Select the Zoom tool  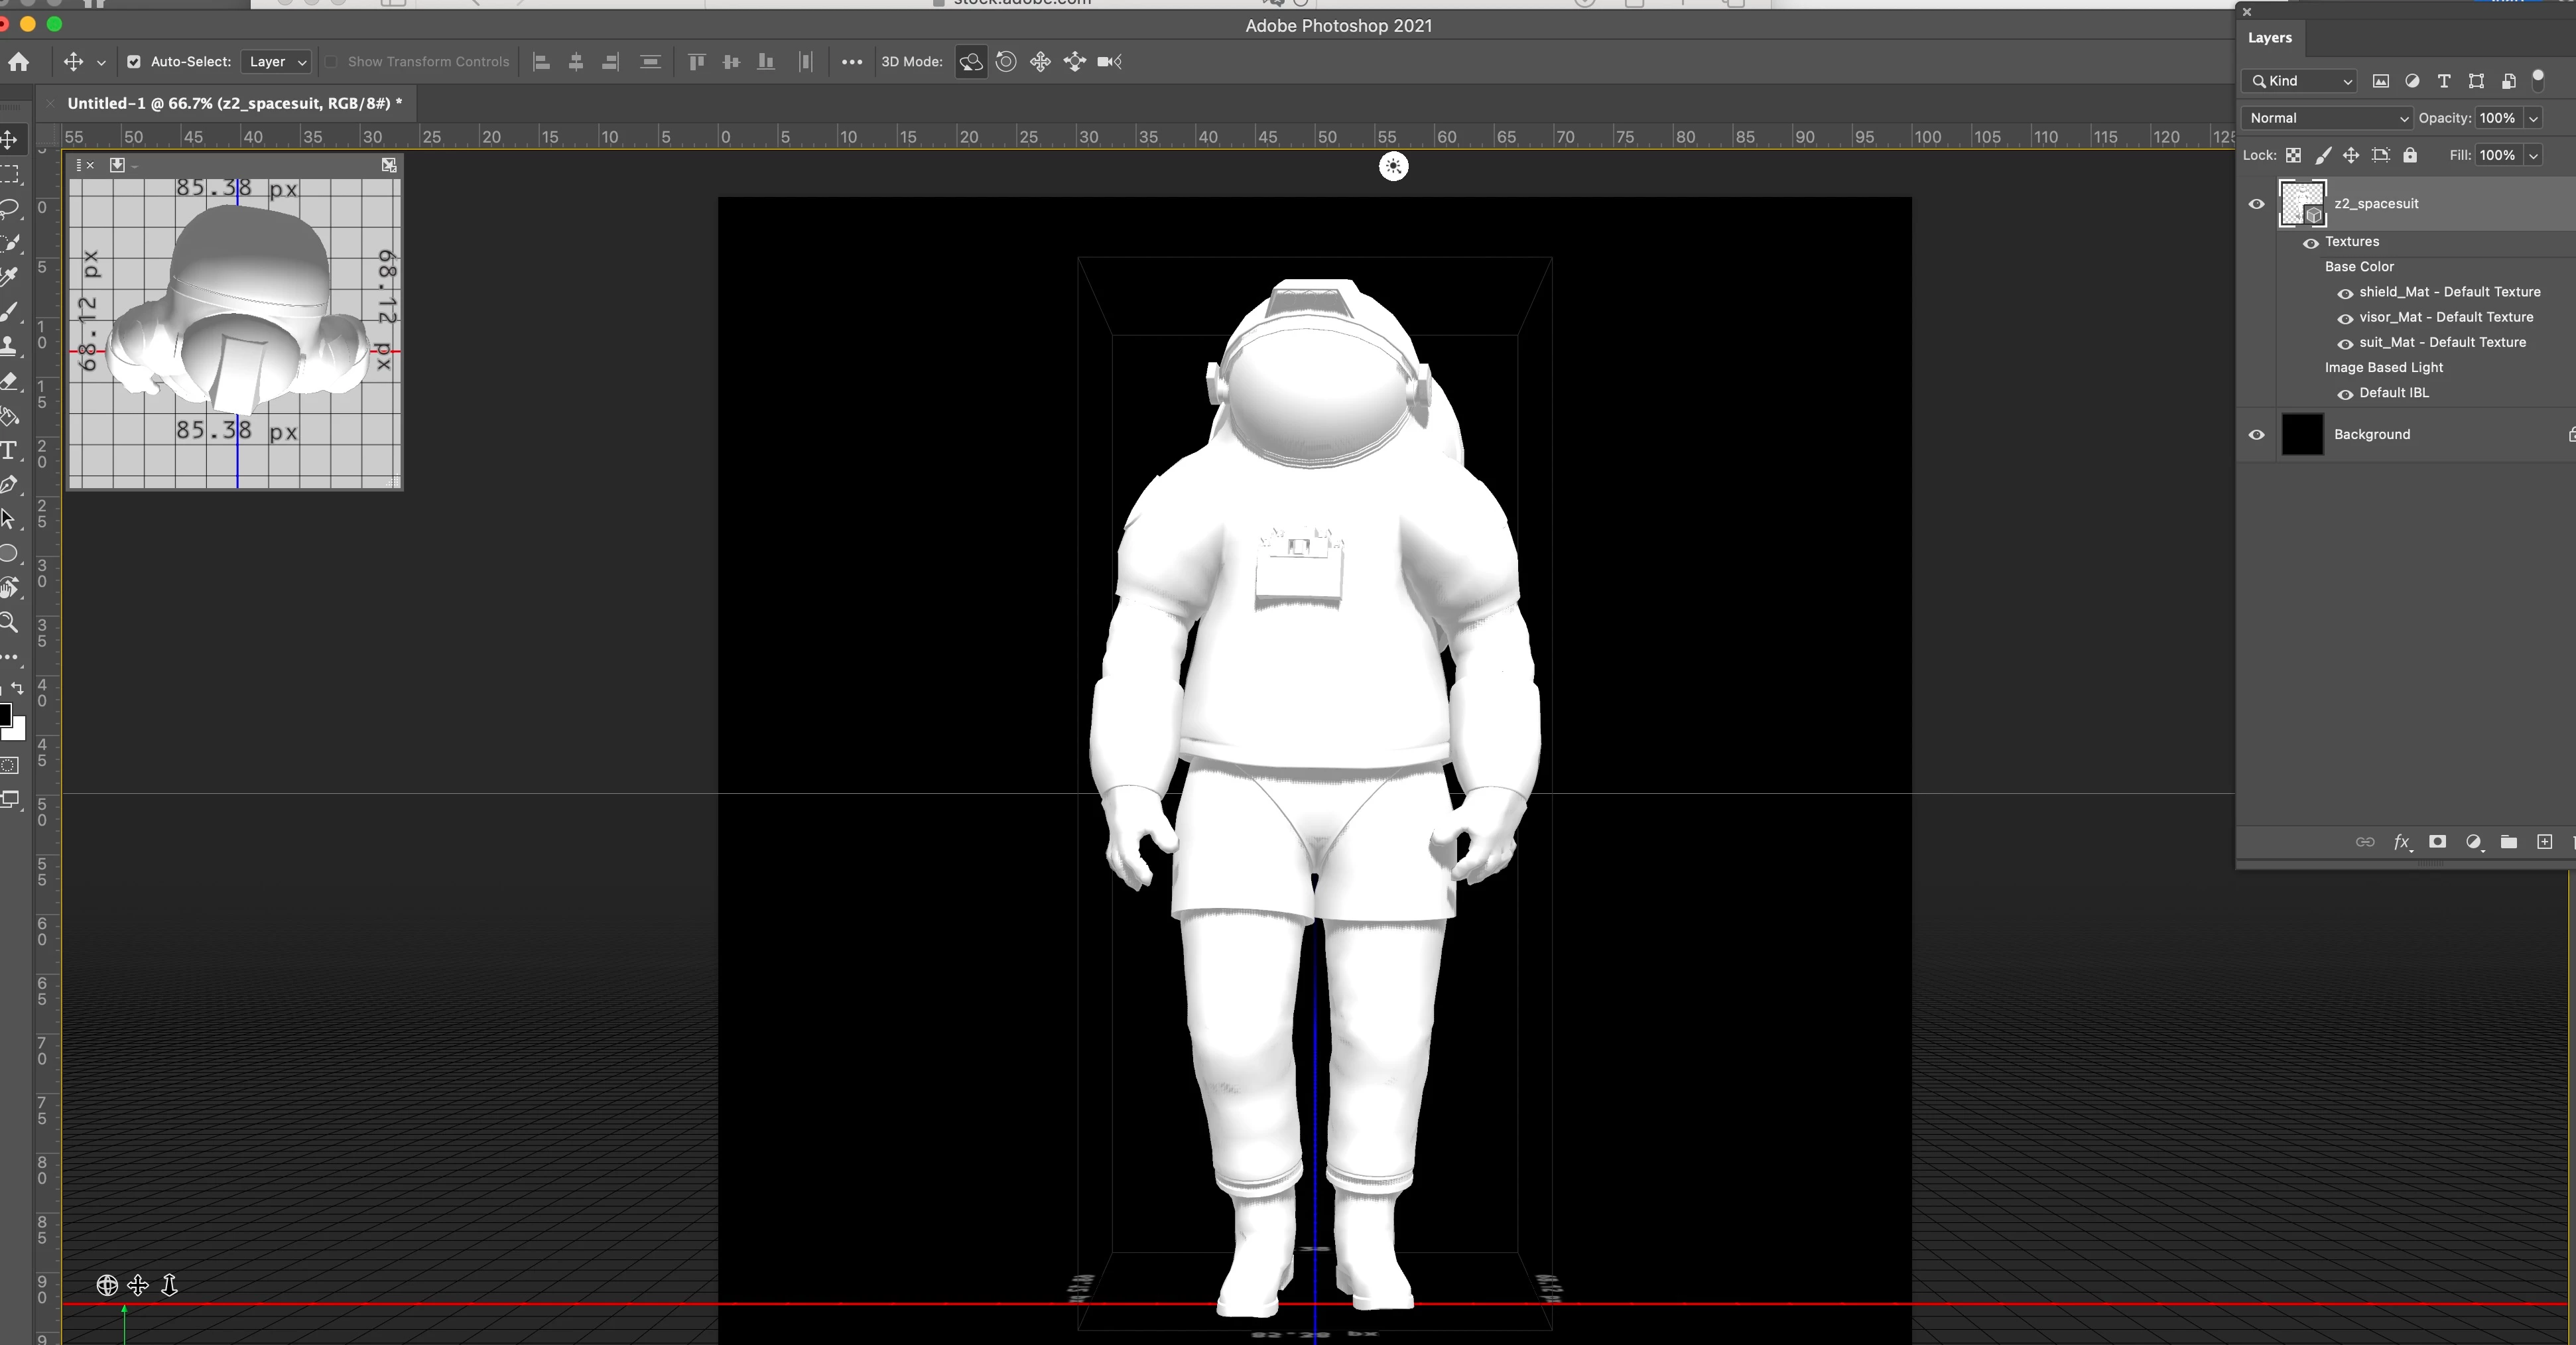coord(9,622)
